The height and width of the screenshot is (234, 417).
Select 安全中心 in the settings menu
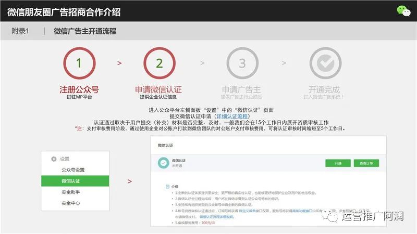pyautogui.click(x=71, y=203)
